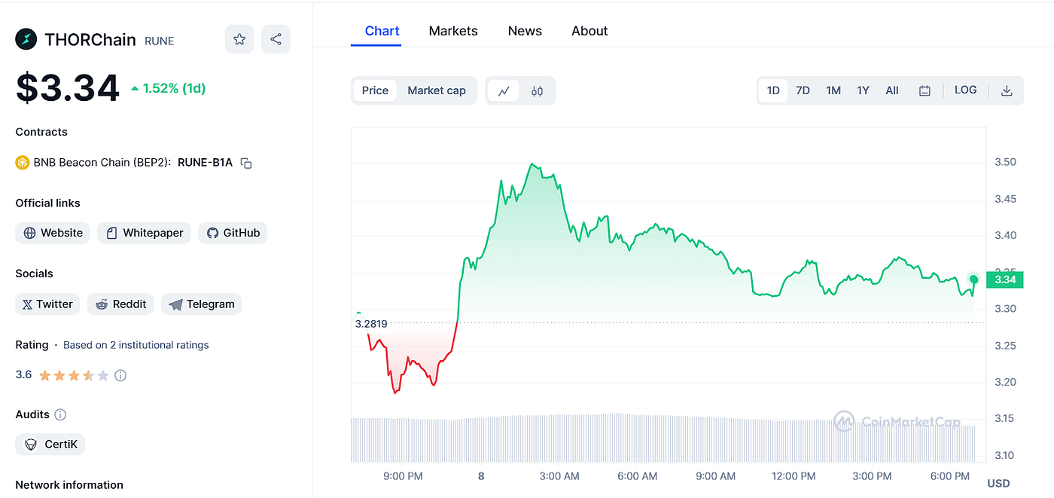Set chart range to 1D

point(773,90)
